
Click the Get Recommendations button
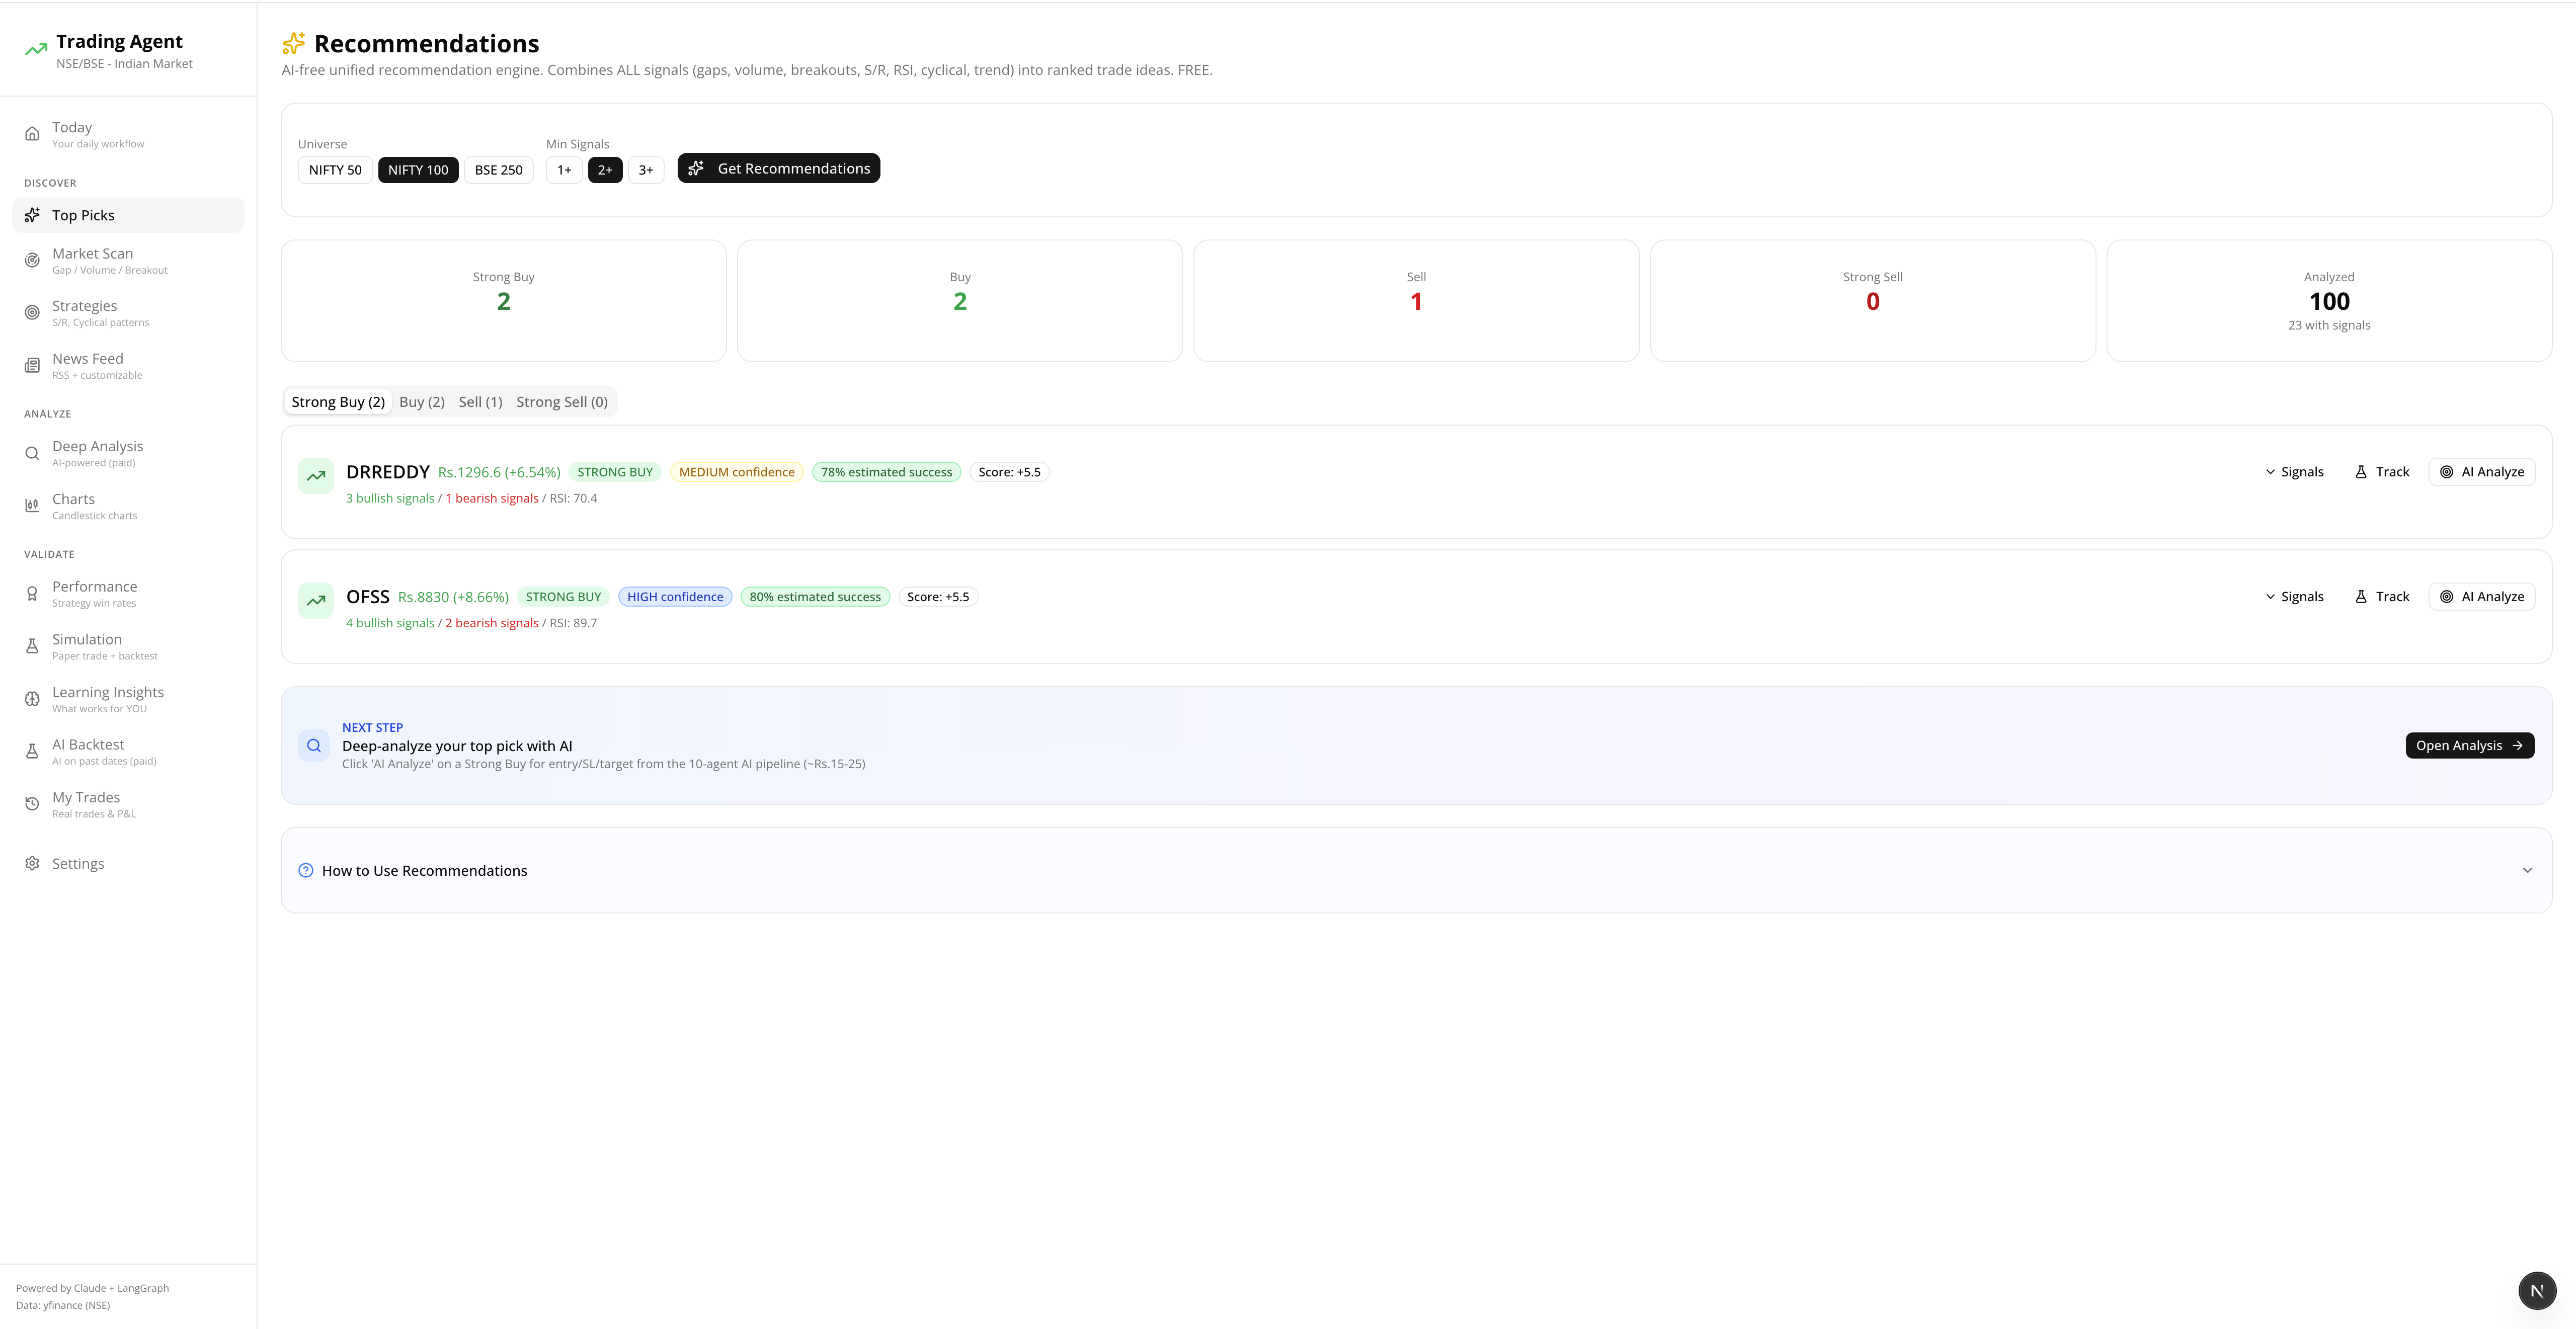[778, 168]
